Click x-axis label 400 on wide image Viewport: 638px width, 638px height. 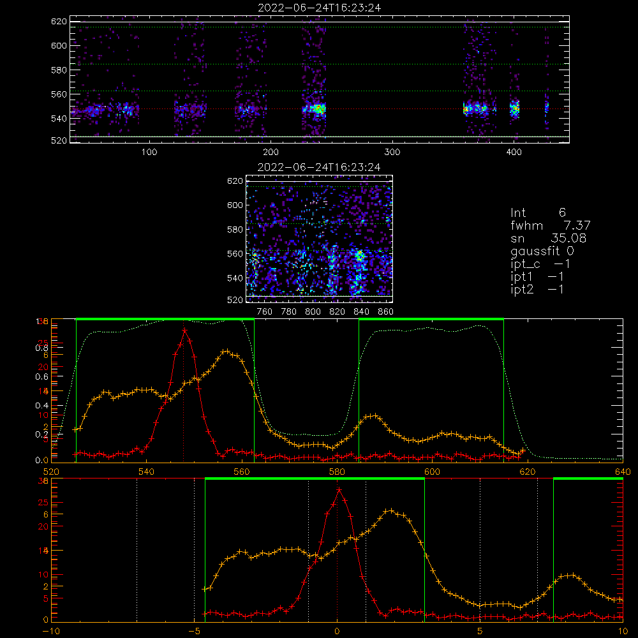514,152
